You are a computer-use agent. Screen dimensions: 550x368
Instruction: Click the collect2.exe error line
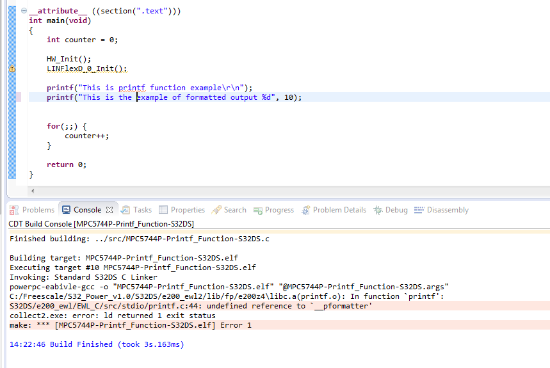113,316
